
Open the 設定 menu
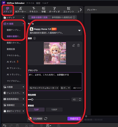coord(38,3)
